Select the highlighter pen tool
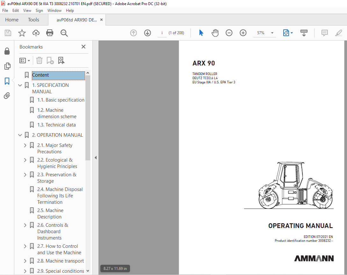The image size is (347, 275). [339, 33]
